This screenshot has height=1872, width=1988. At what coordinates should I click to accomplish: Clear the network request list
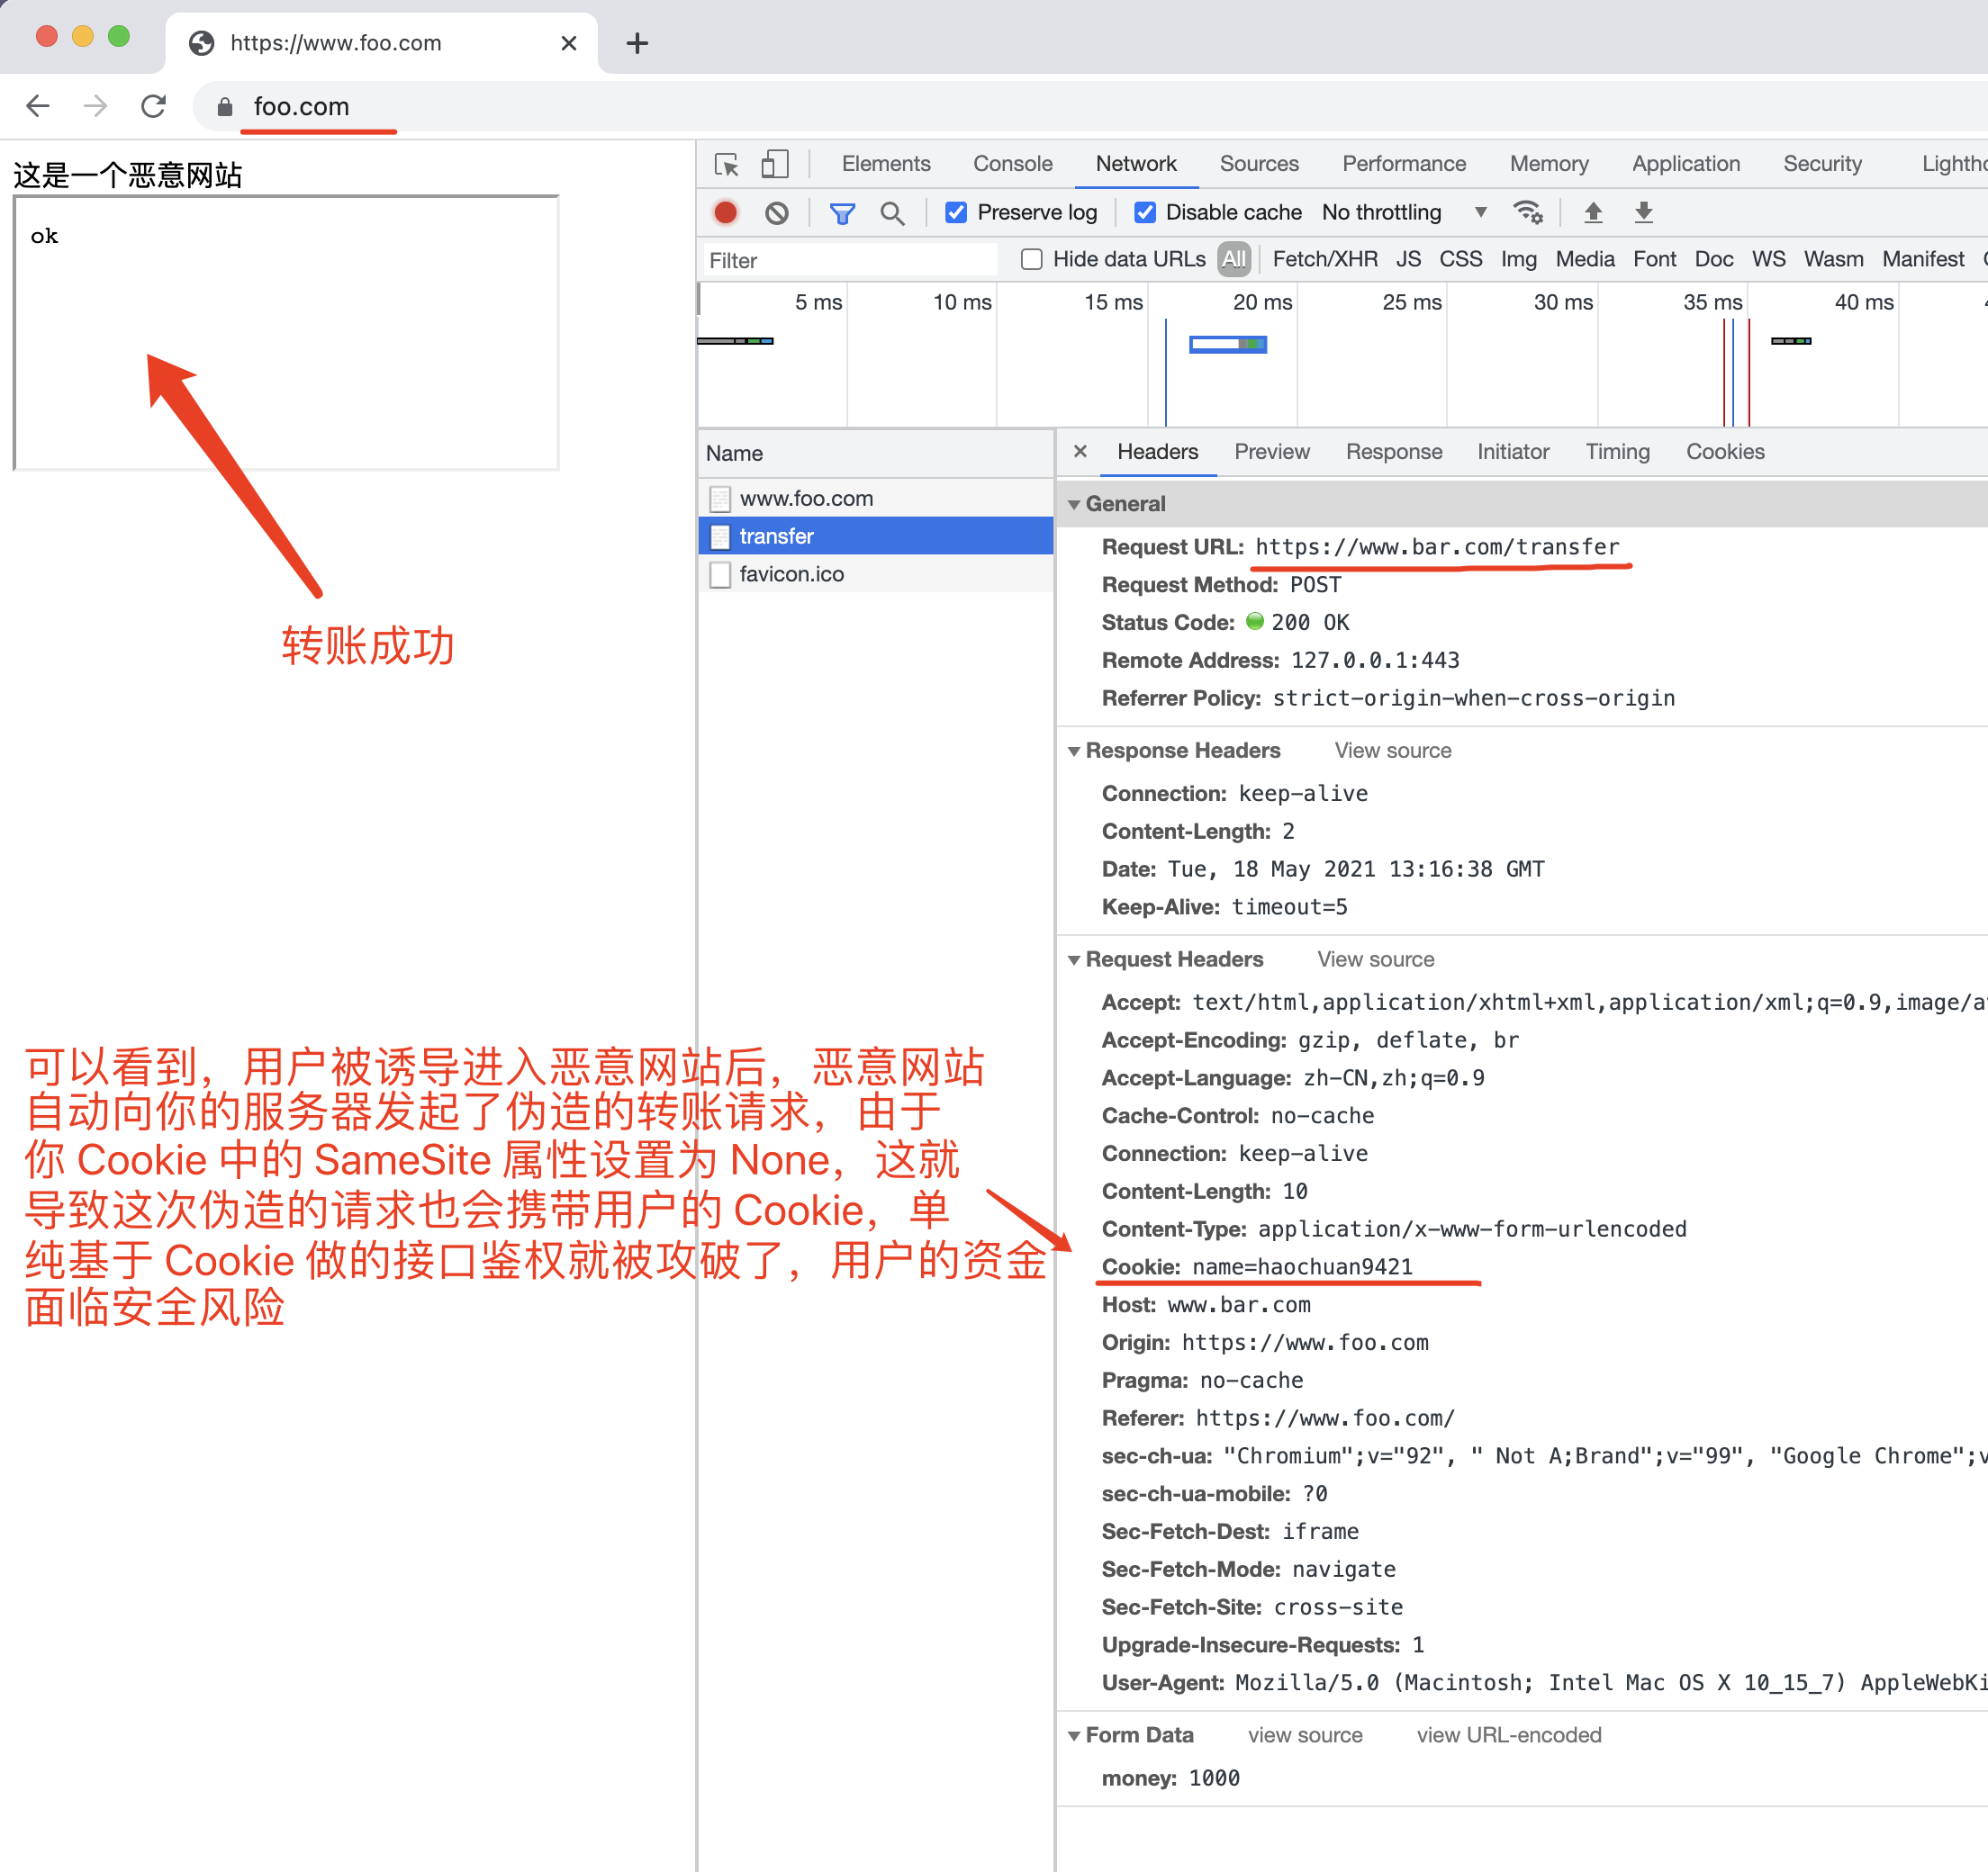click(776, 211)
